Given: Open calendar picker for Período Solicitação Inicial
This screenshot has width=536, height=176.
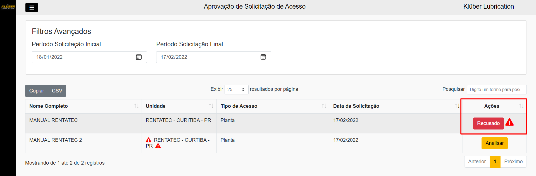Looking at the screenshot, I should [139, 57].
